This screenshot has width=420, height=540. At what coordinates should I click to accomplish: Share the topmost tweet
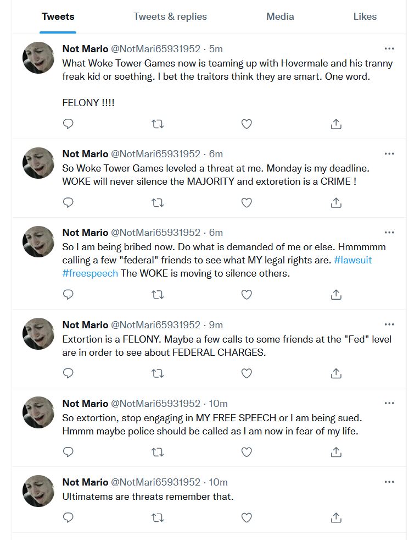pyautogui.click(x=336, y=124)
